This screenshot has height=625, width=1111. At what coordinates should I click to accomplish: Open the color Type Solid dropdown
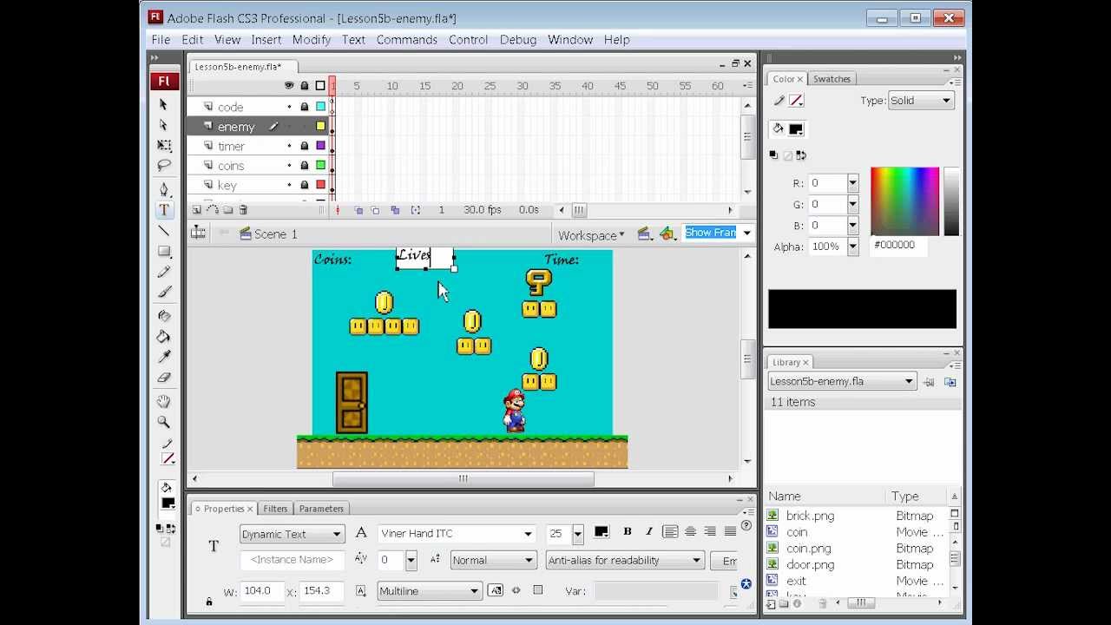pos(921,101)
